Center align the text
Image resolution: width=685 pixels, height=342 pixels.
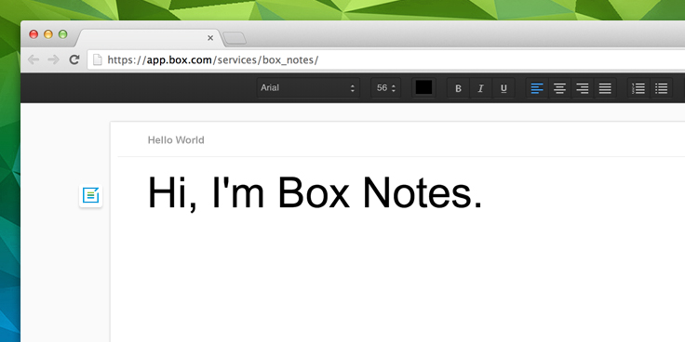pyautogui.click(x=559, y=88)
